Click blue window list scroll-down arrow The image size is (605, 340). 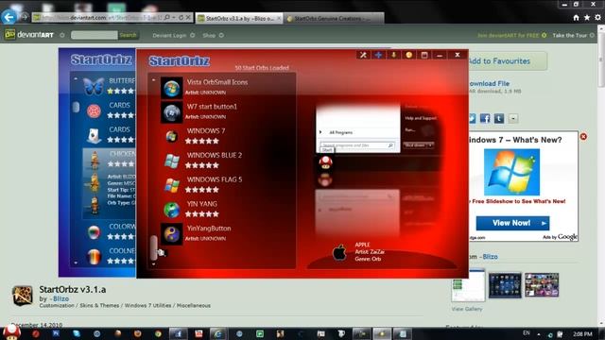click(76, 263)
